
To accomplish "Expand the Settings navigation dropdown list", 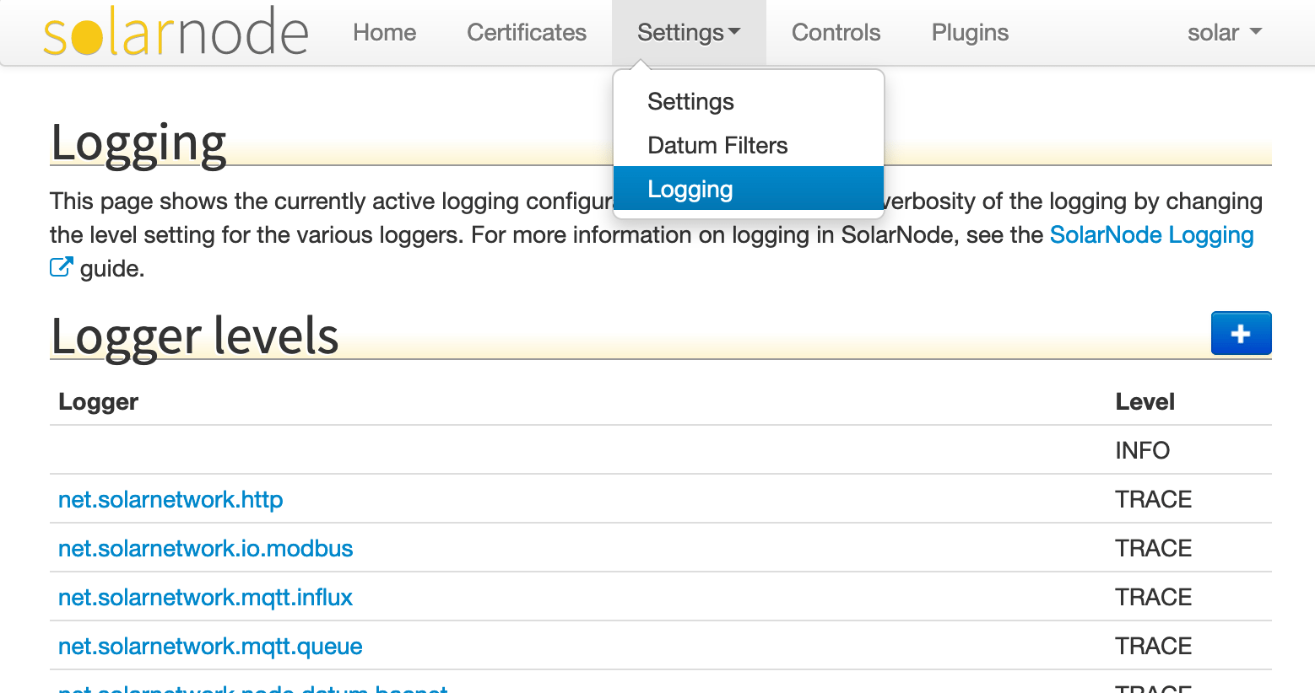I will pyautogui.click(x=689, y=33).
